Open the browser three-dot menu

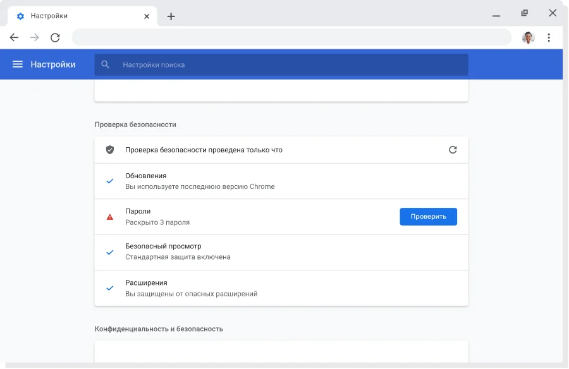click(x=549, y=37)
